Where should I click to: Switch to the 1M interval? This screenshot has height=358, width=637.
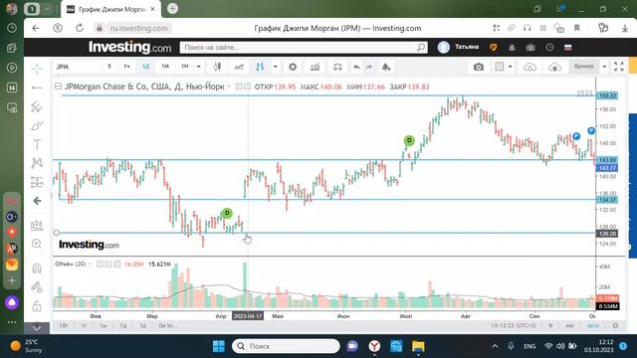coord(165,67)
